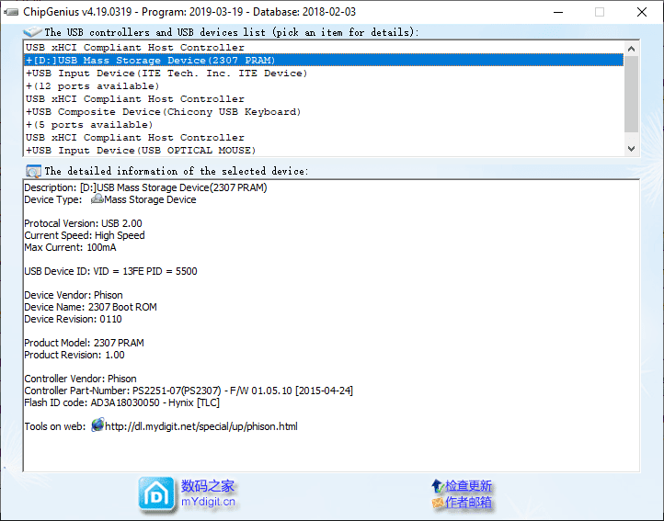Click the check update arrow icon

[x=438, y=486]
